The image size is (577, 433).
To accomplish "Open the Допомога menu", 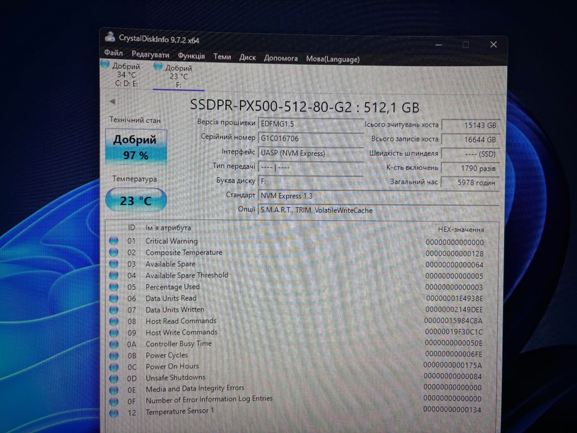I will click(281, 58).
